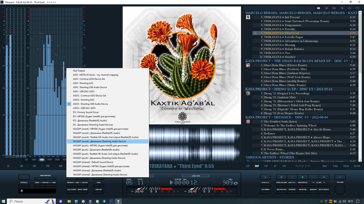This screenshot has height=204, width=364.
Task: Skip to previous track button
Action: [281, 177]
